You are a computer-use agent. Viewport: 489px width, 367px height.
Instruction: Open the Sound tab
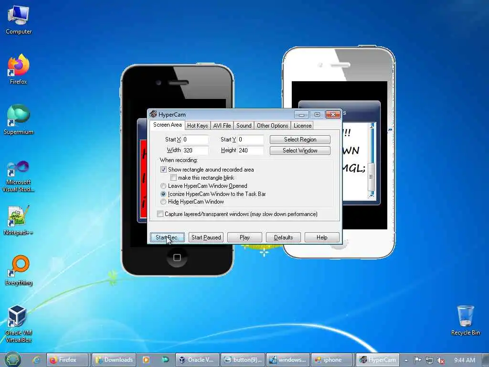point(244,126)
